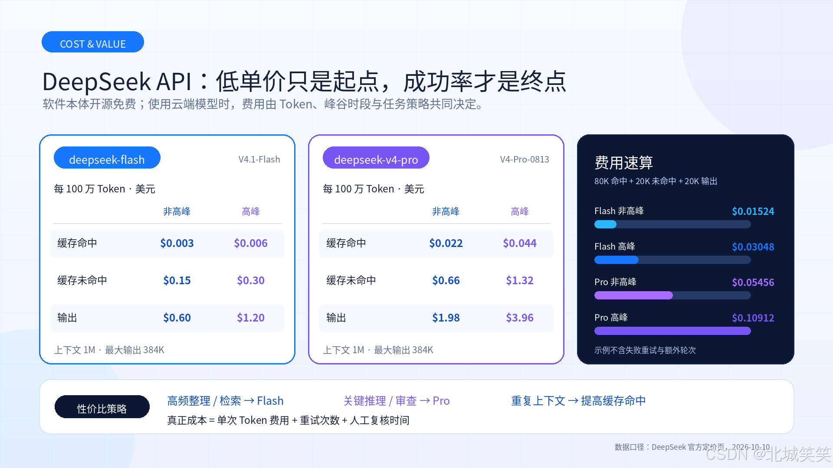Image resolution: width=833 pixels, height=468 pixels.
Task: Click the 80K 命中 + 20K 未命中 + 20K 输出 subtitle
Action: coord(656,181)
